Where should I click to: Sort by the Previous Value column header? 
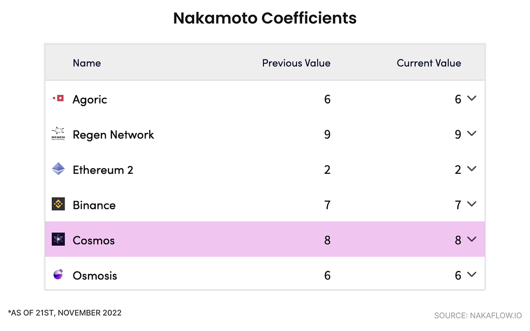296,63
